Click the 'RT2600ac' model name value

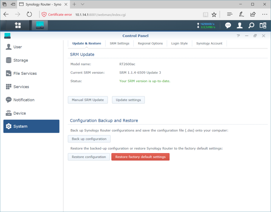click(x=127, y=64)
